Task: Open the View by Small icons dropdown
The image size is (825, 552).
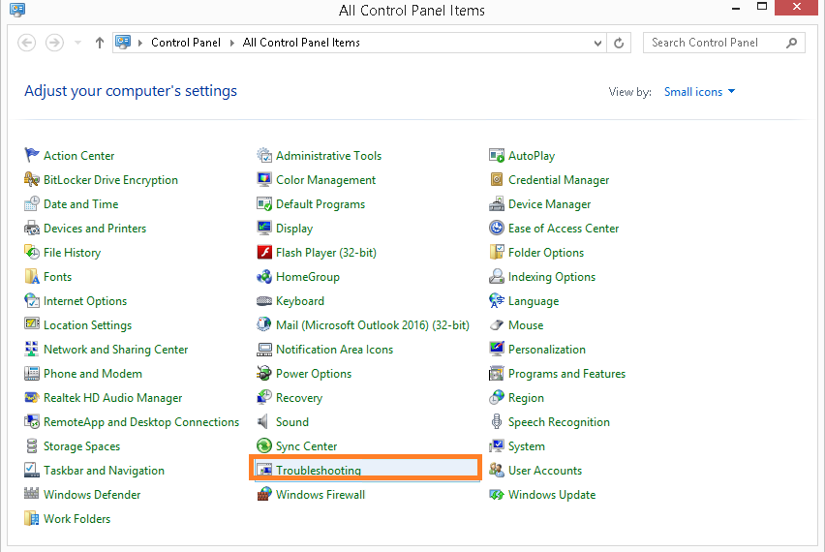Action: coord(699,92)
